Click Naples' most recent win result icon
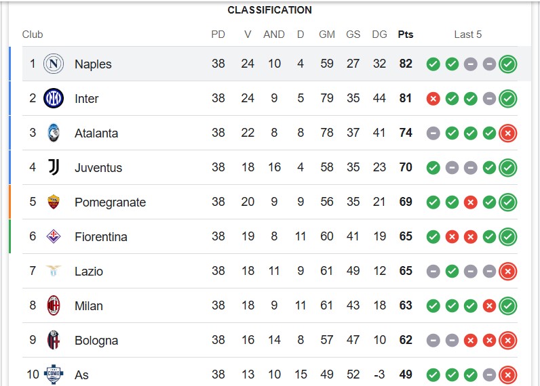This screenshot has height=386, width=540. pos(508,64)
